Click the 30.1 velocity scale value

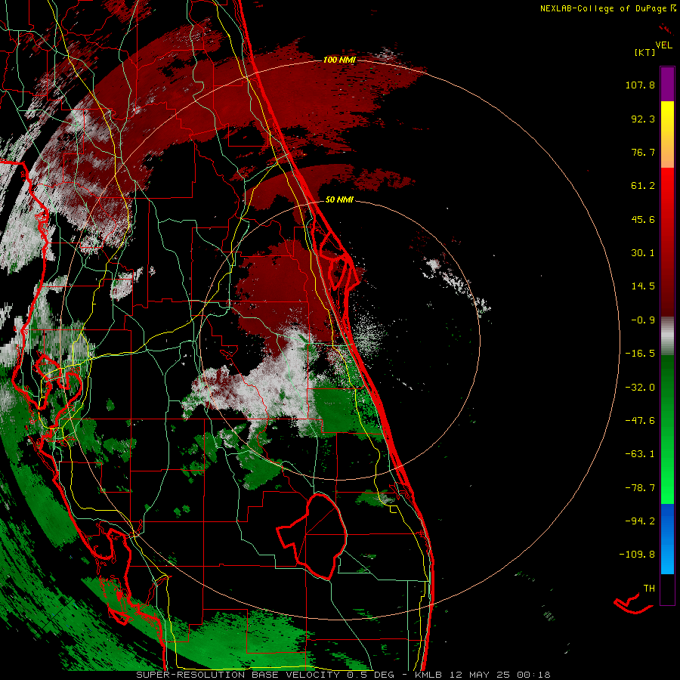click(x=643, y=253)
